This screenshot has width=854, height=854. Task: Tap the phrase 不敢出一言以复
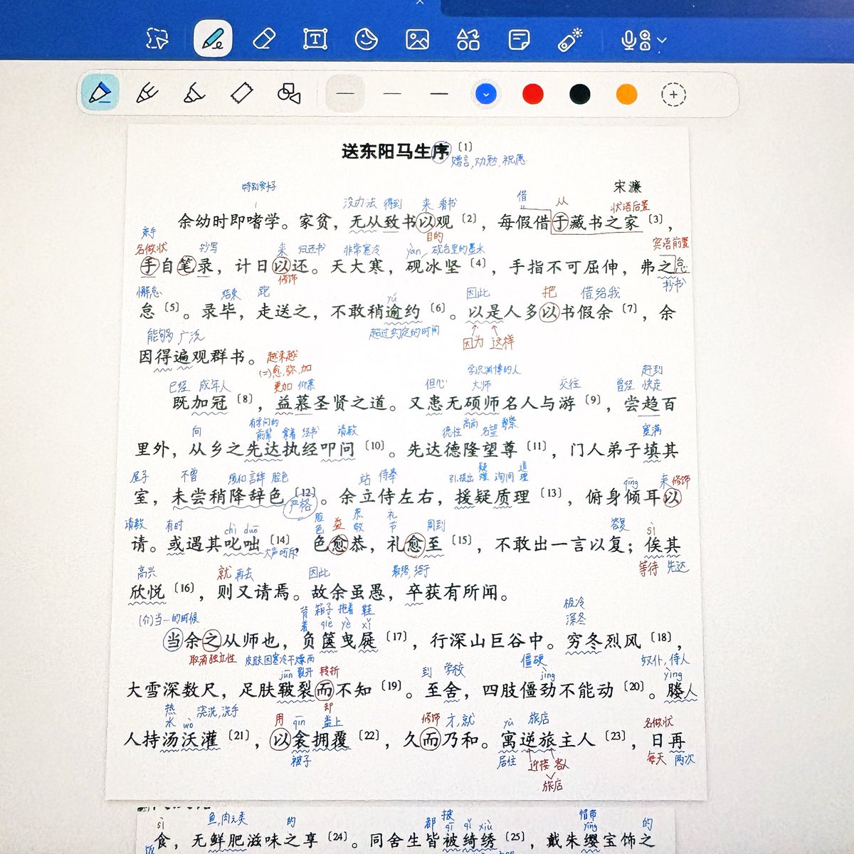(559, 545)
